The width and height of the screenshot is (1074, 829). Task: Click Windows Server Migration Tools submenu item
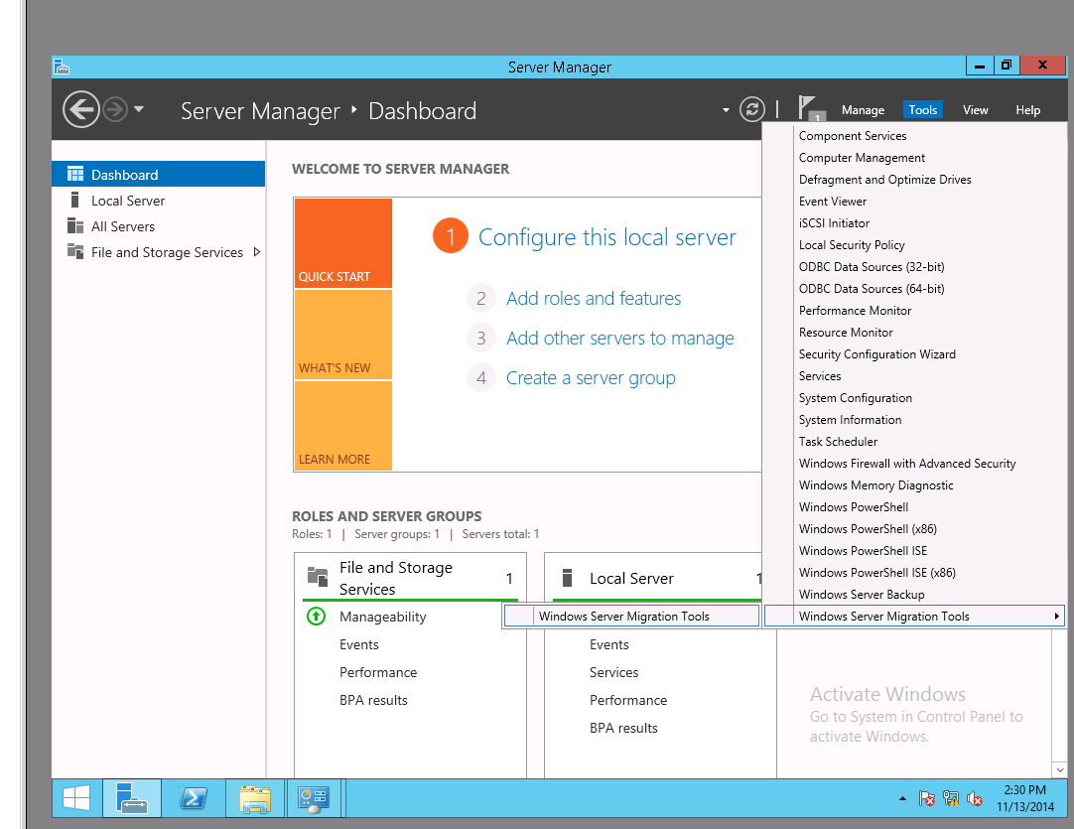tap(631, 617)
